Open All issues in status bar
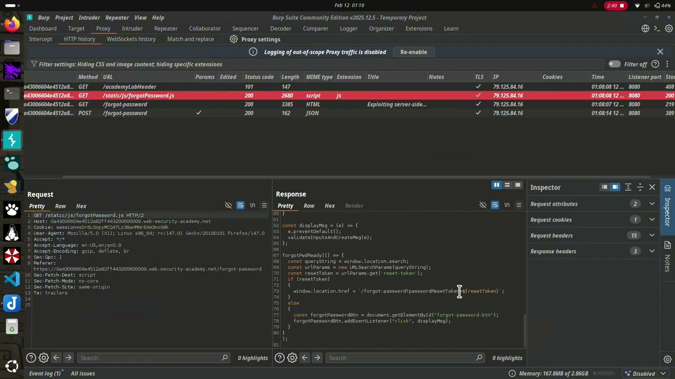Viewport: 675px width, 379px height. tap(83, 374)
